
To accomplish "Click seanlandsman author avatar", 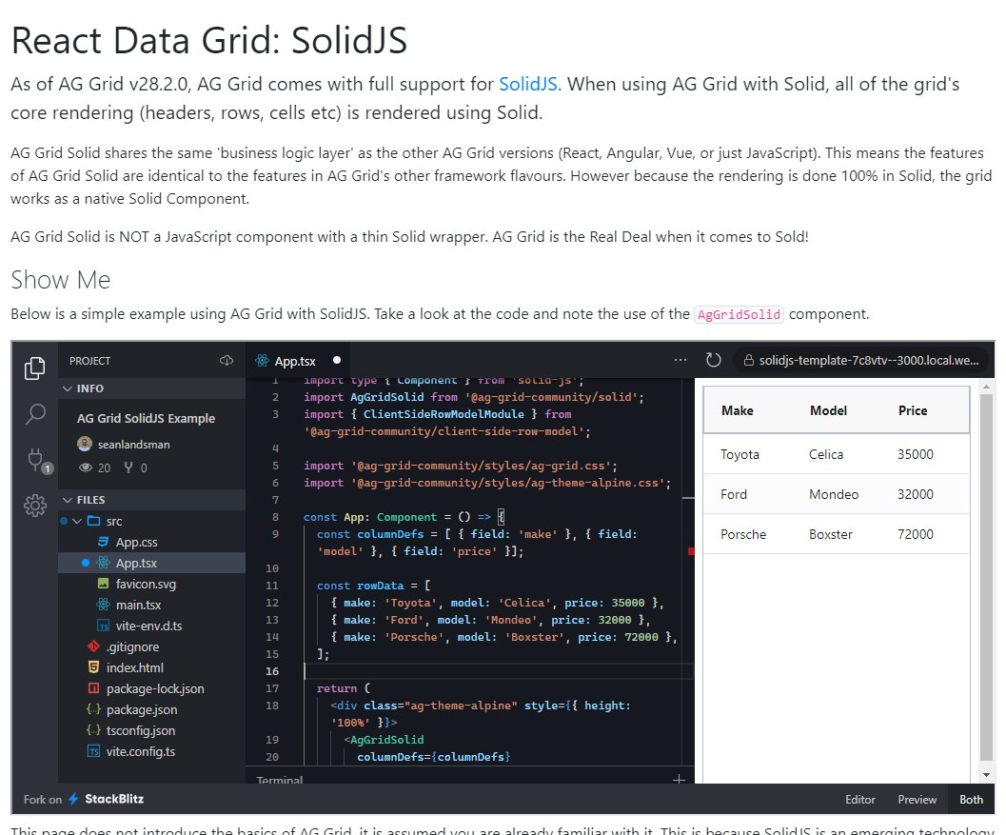I will (85, 444).
